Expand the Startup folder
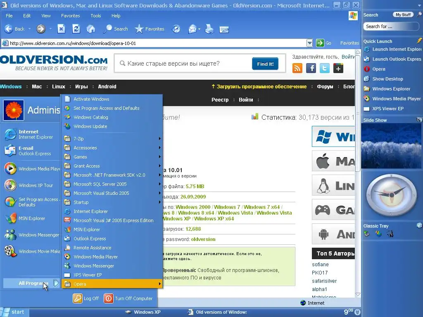 click(x=112, y=202)
